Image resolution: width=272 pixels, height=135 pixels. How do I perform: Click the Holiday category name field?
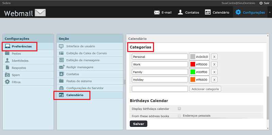pos(160,80)
